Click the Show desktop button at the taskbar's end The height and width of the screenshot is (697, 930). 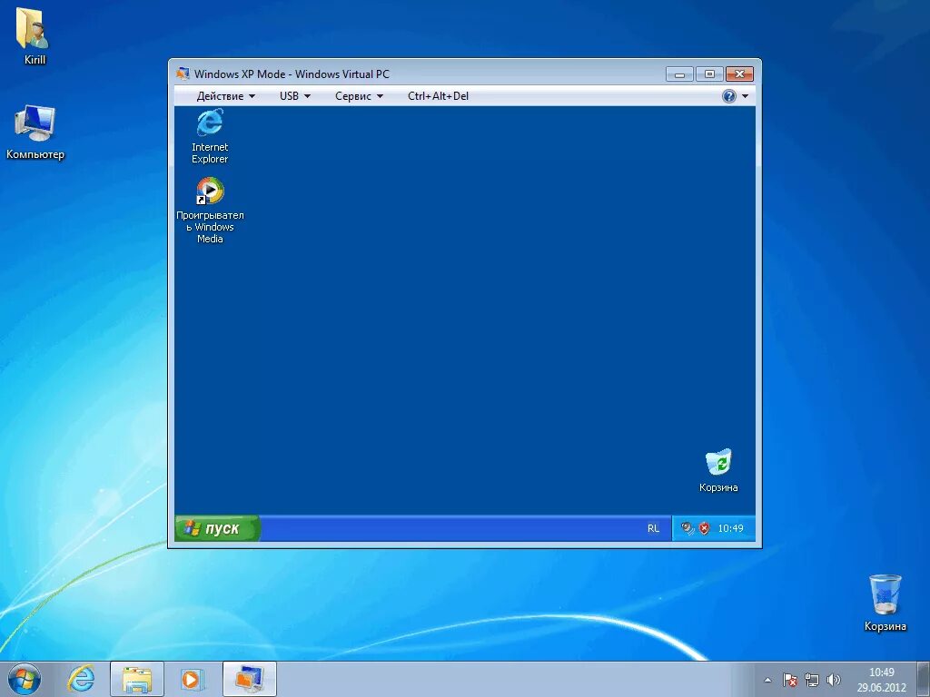[923, 679]
